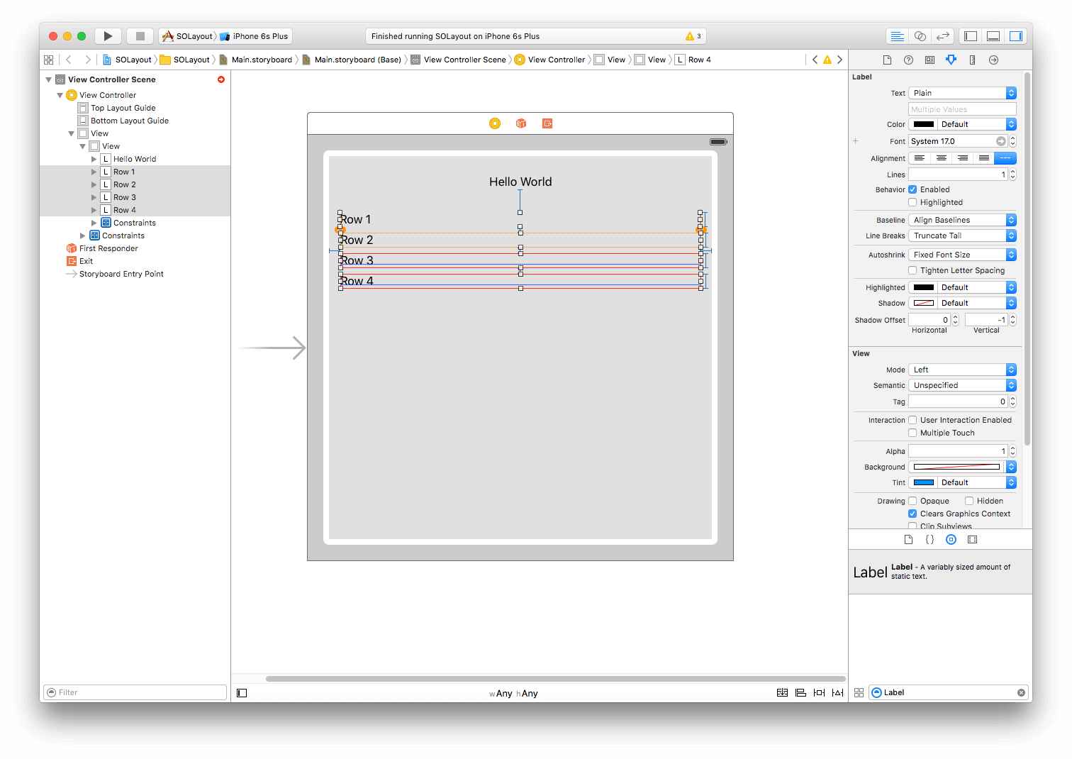
Task: Check Tighten Letter Spacing option
Action: [x=912, y=270]
